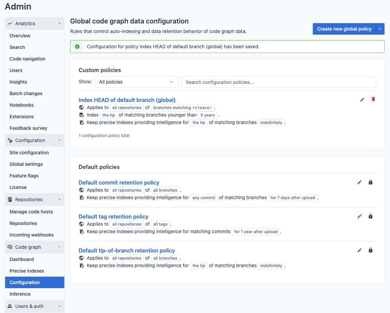Screen dimensions: 390x313
Task: Delete the Index HEAD global policy
Action: pyautogui.click(x=373, y=99)
